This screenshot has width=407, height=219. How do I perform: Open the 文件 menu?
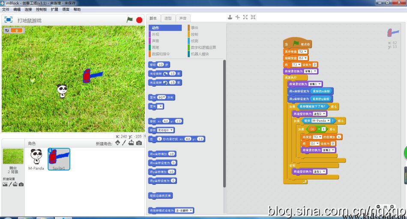[6, 9]
